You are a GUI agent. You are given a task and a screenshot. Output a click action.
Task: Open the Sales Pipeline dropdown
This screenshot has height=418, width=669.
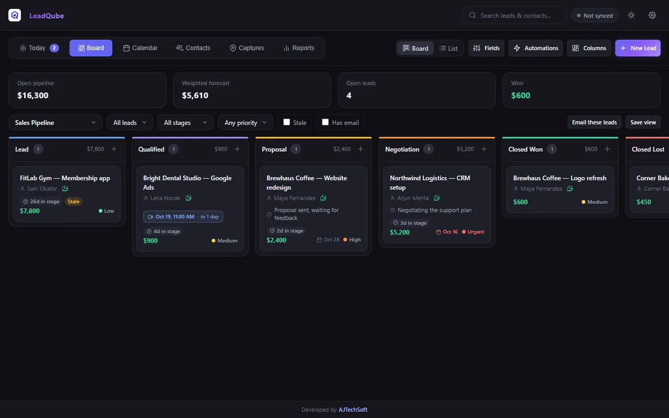click(55, 122)
